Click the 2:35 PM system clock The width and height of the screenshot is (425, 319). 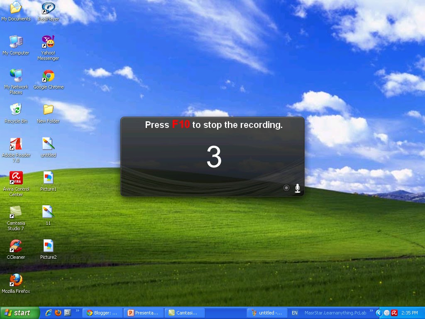[410, 313]
